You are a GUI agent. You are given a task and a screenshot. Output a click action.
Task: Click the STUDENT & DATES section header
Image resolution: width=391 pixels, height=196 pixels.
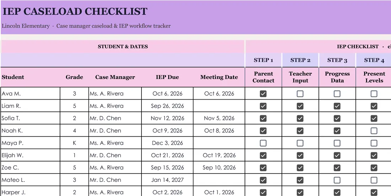tap(123, 47)
